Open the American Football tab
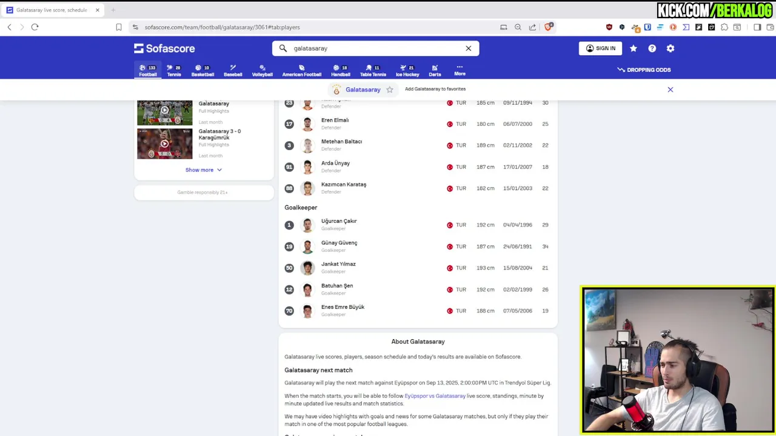 pos(301,70)
